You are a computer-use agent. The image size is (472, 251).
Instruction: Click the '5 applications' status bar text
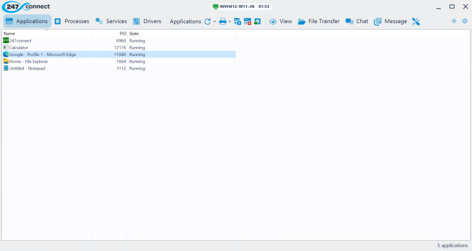coord(453,246)
